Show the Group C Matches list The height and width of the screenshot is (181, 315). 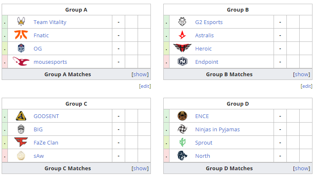[140, 169]
